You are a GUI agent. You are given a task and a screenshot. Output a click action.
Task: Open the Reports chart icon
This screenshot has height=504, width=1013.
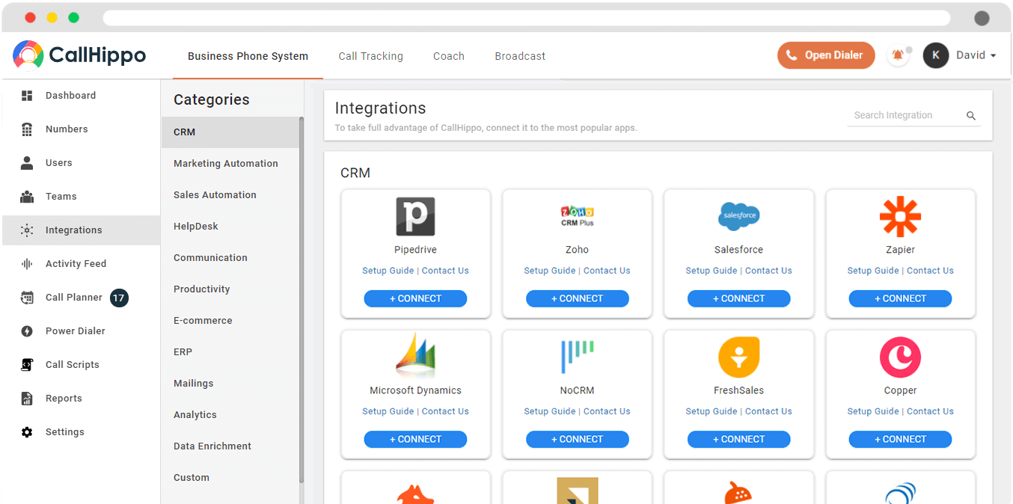[x=27, y=399]
